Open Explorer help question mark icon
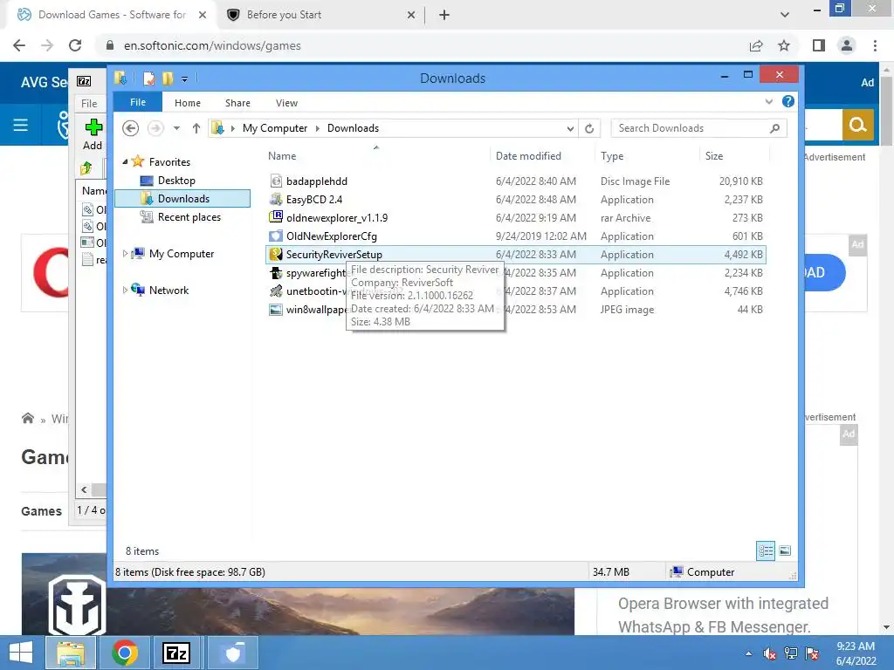Screen dimensions: 894x670 coord(788,101)
